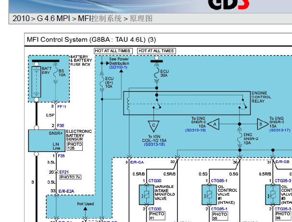Click the CTG30 link at pin 1
The height and width of the screenshot is (222, 292).
[155, 181]
